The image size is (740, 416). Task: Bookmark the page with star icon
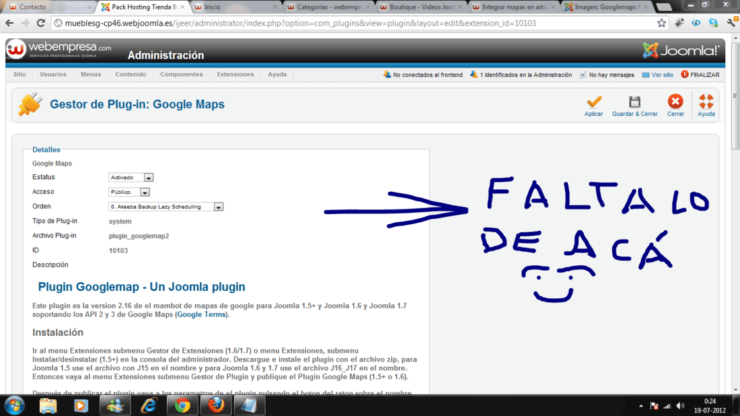(662, 23)
